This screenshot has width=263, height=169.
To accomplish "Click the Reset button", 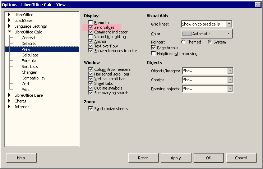I will pyautogui.click(x=143, y=158).
